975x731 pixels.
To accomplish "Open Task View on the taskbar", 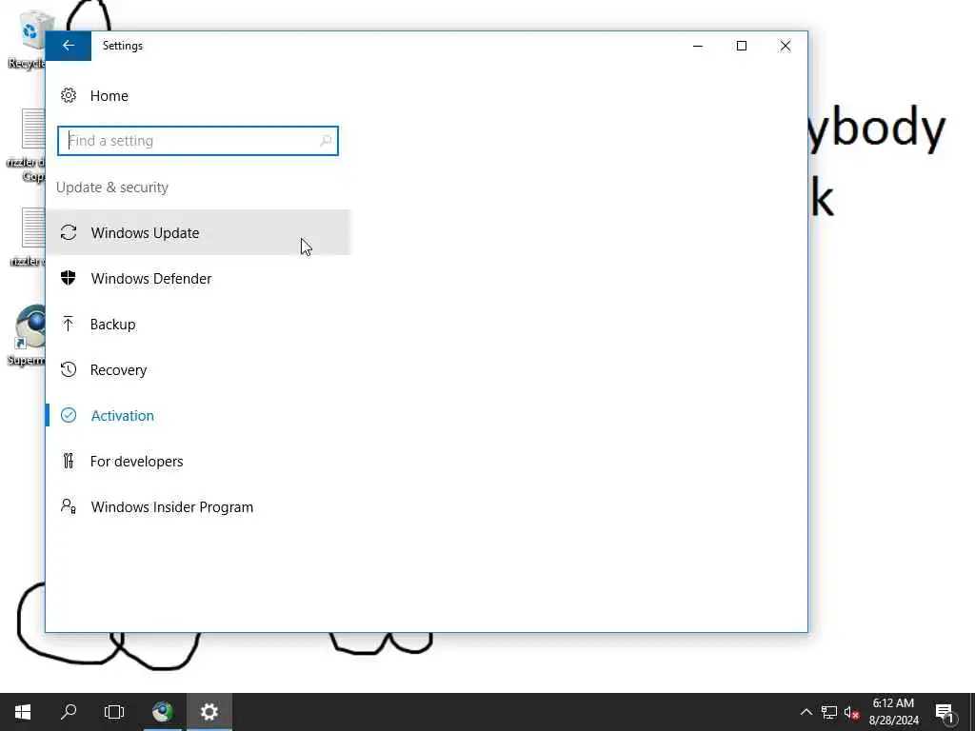I will coord(114,712).
